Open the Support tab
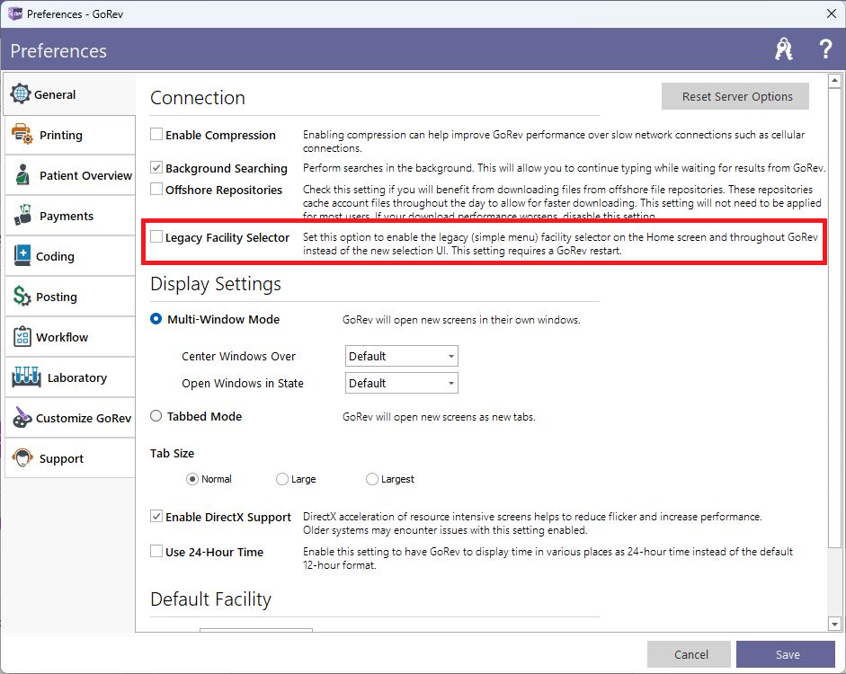The width and height of the screenshot is (846, 674). (69, 457)
